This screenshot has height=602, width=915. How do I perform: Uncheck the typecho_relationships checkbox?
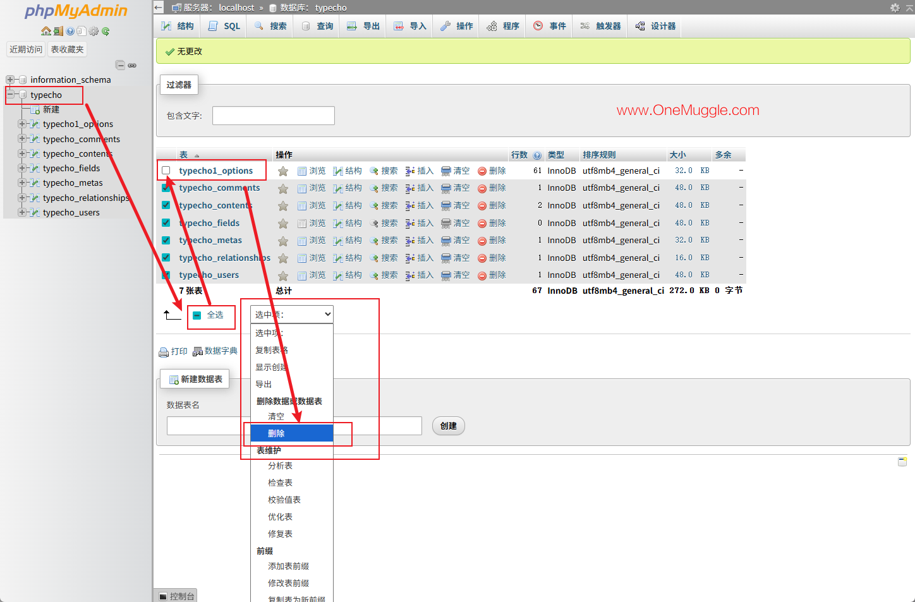[x=166, y=258]
